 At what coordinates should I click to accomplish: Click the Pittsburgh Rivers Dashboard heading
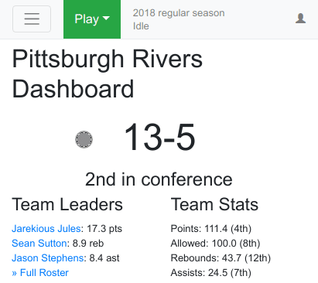[x=108, y=74]
